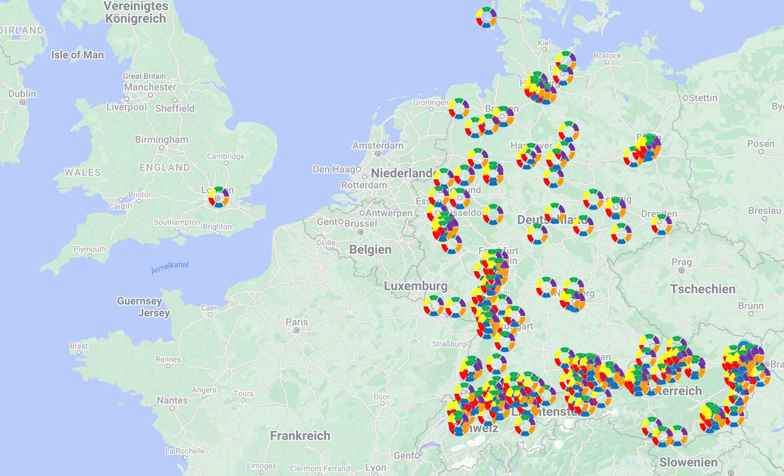Select the Clermont-Ferrand city label
The image size is (784, 476).
(x=320, y=468)
